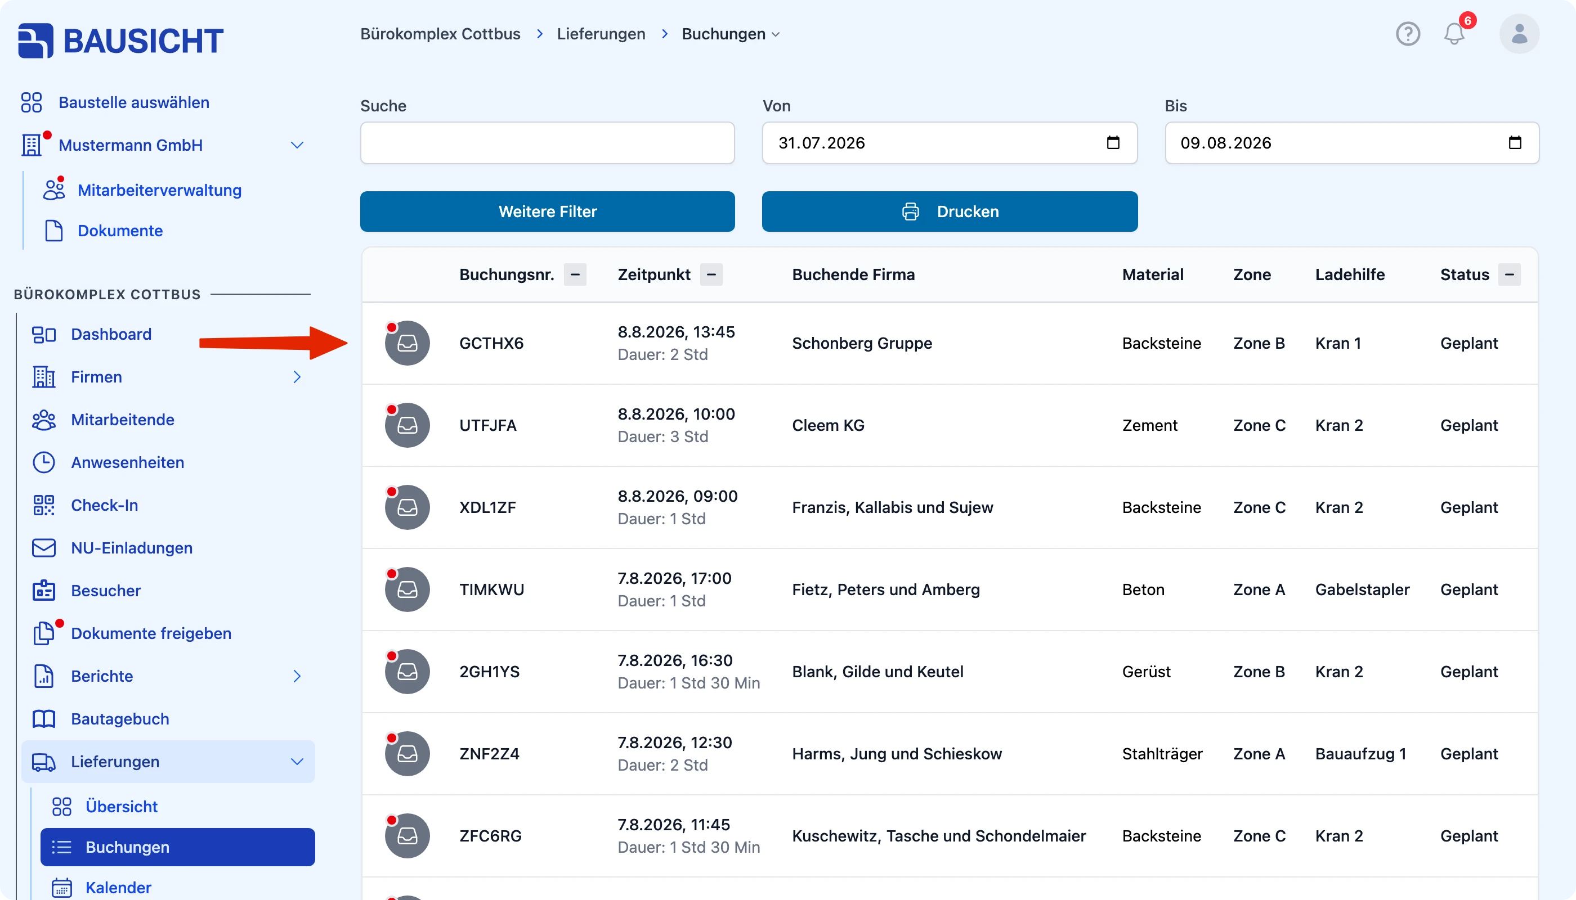This screenshot has height=900, width=1576.
Task: Click the Drucken button
Action: coord(950,211)
